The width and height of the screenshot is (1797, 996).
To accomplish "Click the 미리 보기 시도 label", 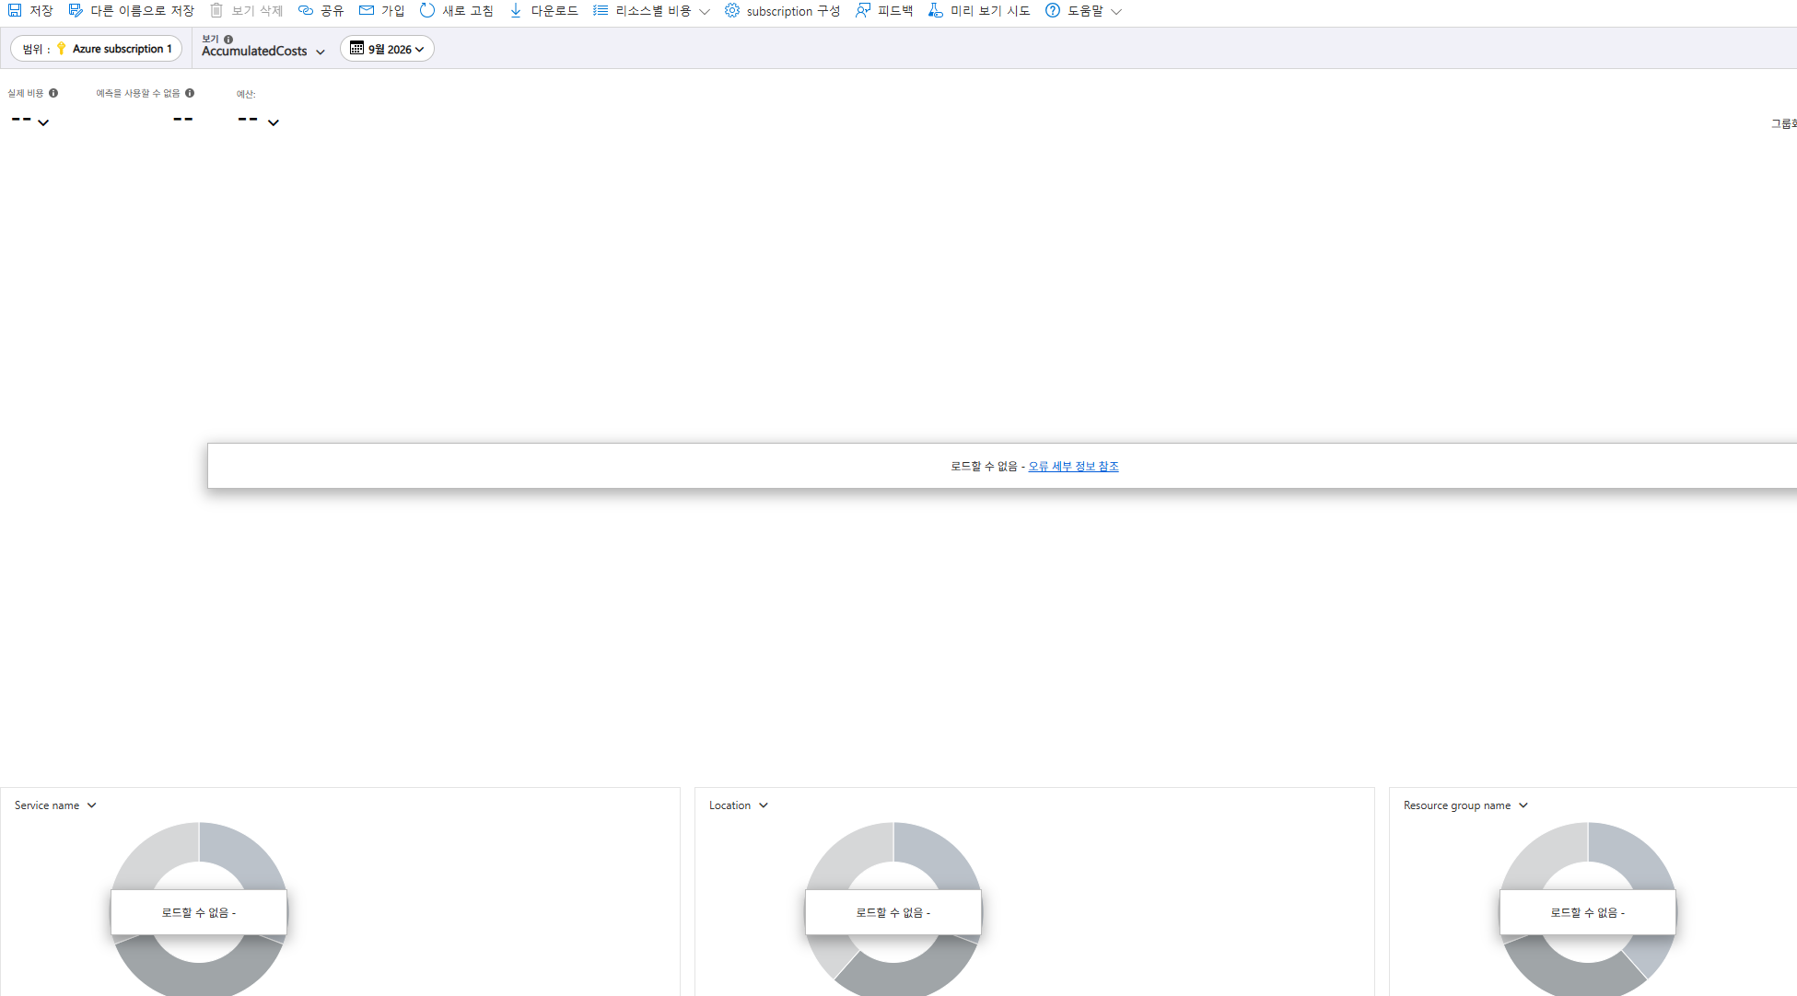I will (x=990, y=11).
